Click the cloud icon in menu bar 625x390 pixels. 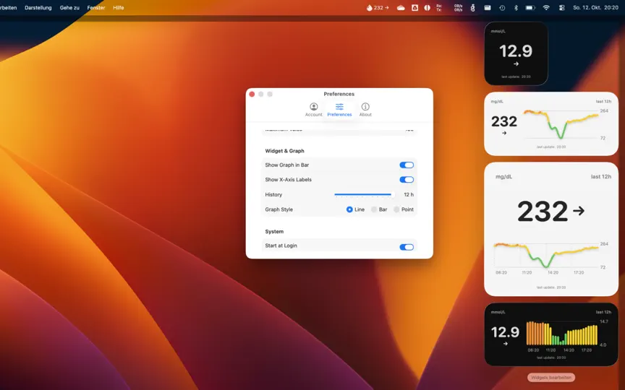401,7
